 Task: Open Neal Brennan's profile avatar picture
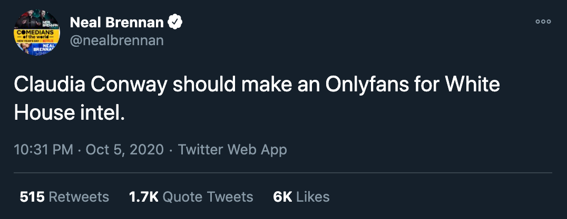pos(37,33)
